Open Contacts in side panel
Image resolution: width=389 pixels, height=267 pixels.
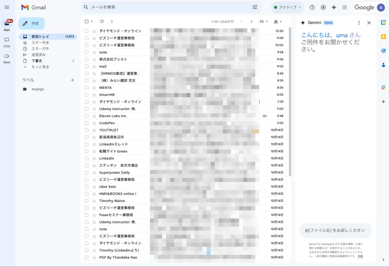(x=383, y=65)
